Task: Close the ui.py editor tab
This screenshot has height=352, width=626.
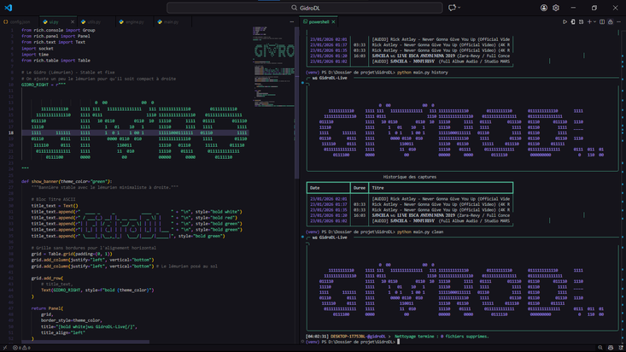Action: point(73,21)
